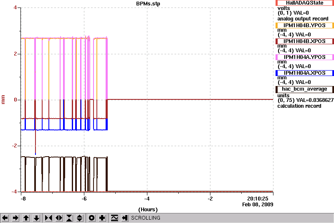Zoom out on the value axis (vertical diamond icon)
Viewport: 334px width, 223px height.
tap(80, 218)
